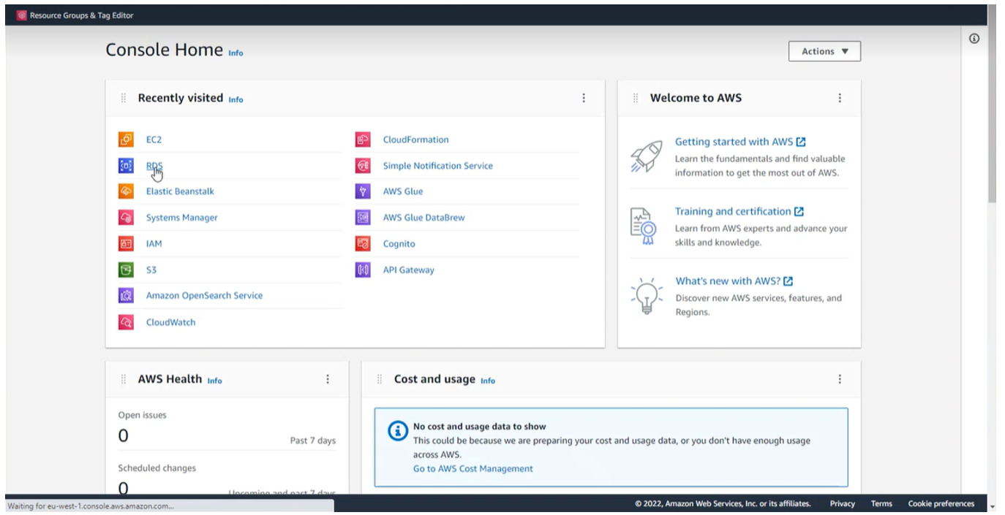
Task: Open the AWS Health widget options menu
Action: (328, 379)
